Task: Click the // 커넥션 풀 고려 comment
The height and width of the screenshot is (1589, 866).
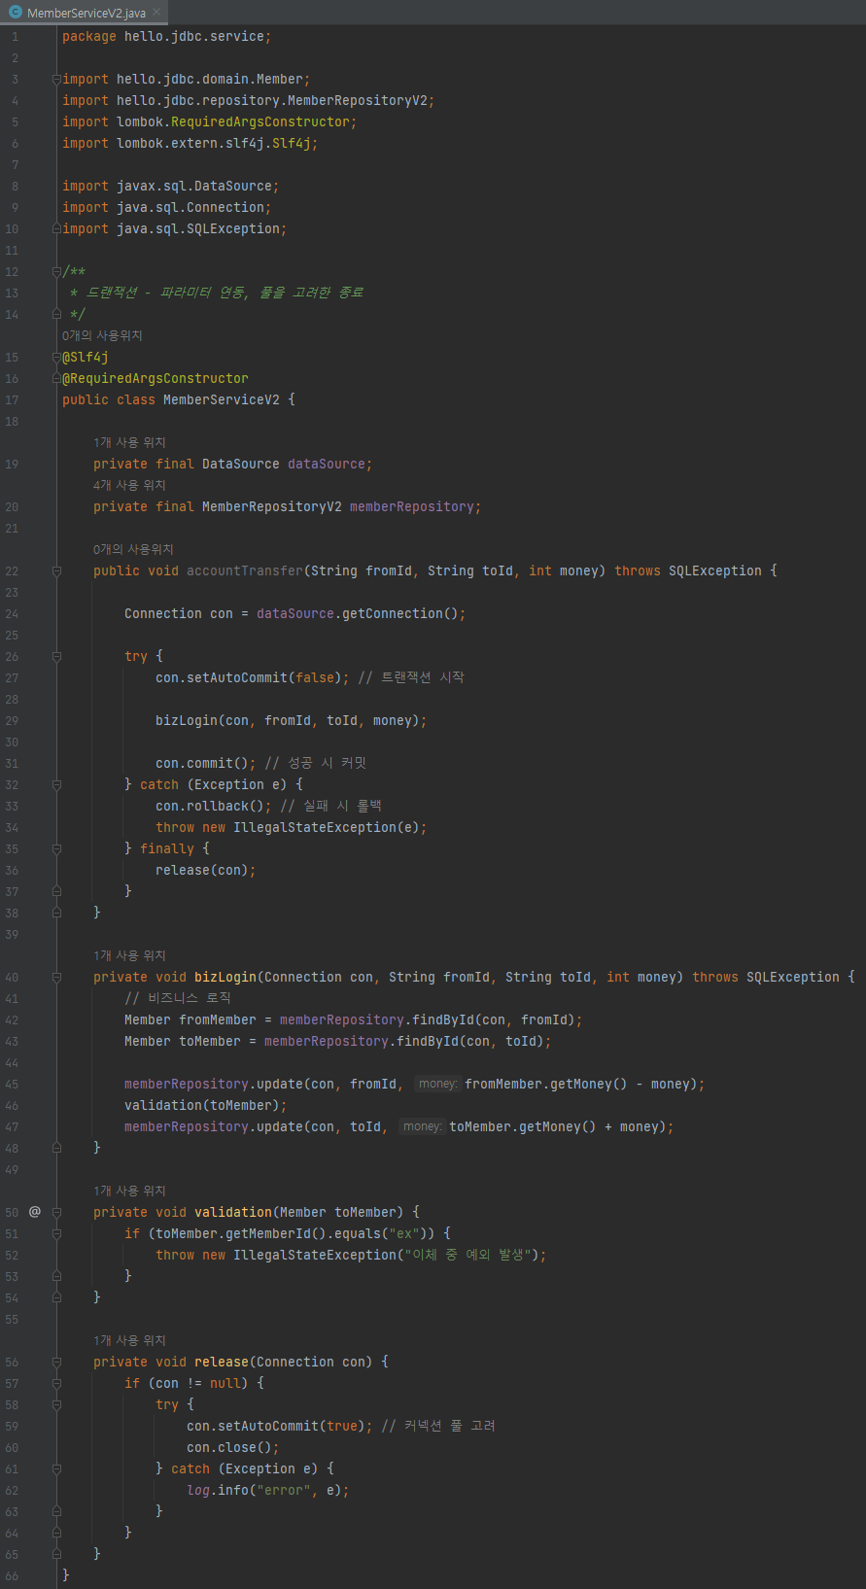Action: coord(438,1426)
